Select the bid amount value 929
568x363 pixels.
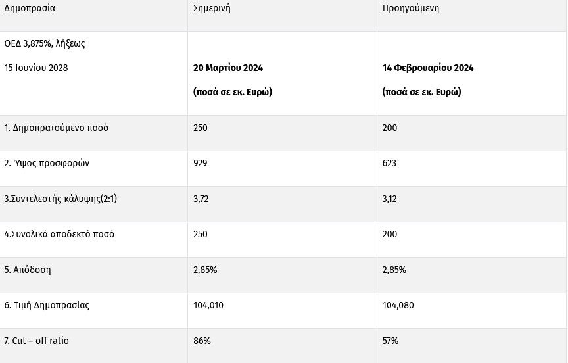click(201, 163)
